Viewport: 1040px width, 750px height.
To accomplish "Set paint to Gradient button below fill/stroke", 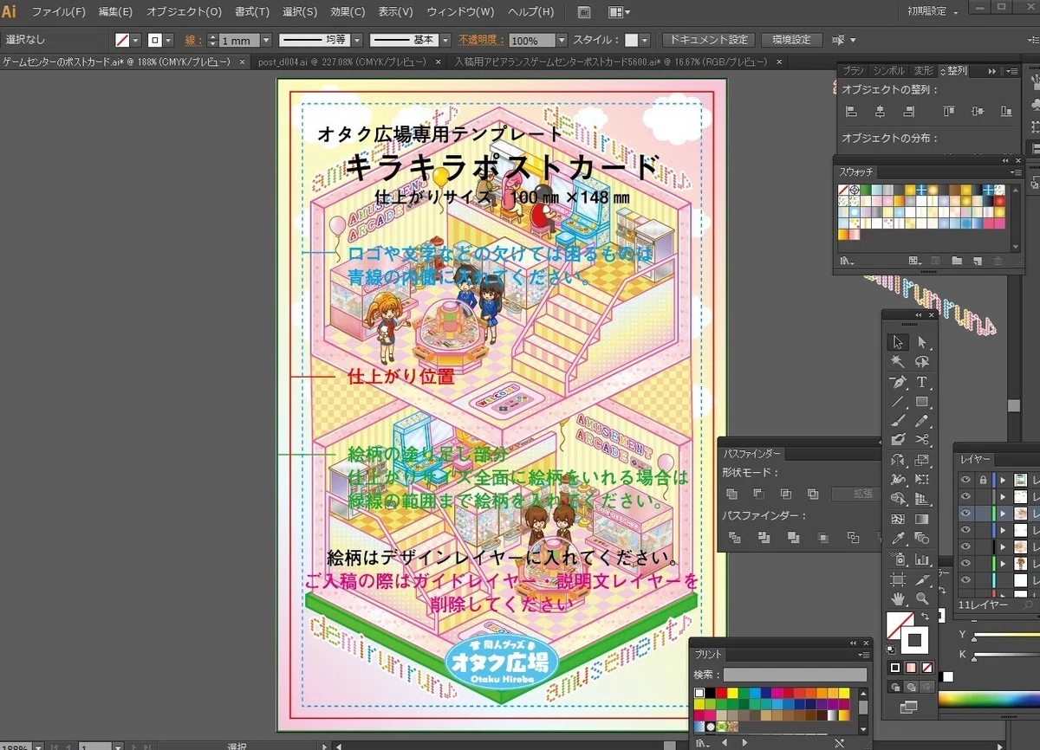I will 911,667.
